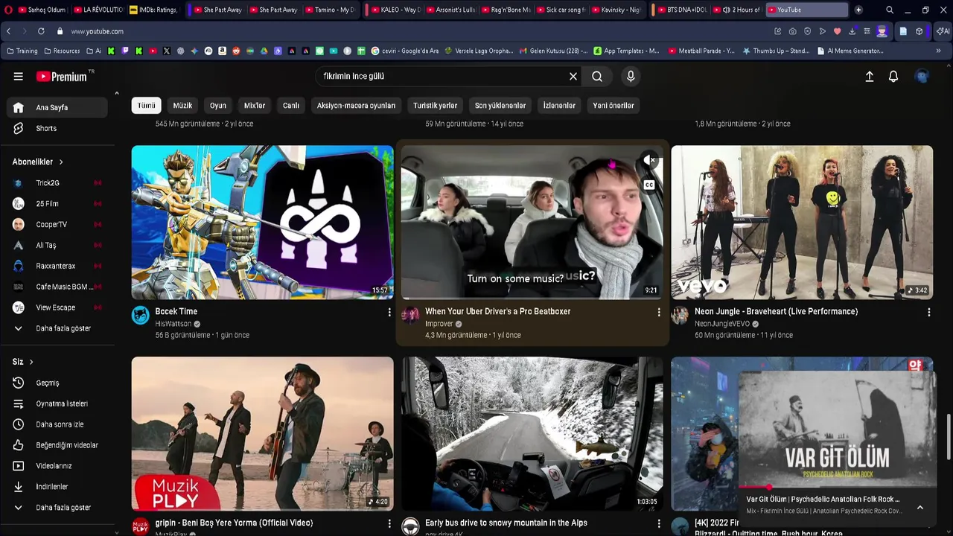Screen dimensions: 953x536
Task: Select the Mixler filter chip
Action: [255, 106]
